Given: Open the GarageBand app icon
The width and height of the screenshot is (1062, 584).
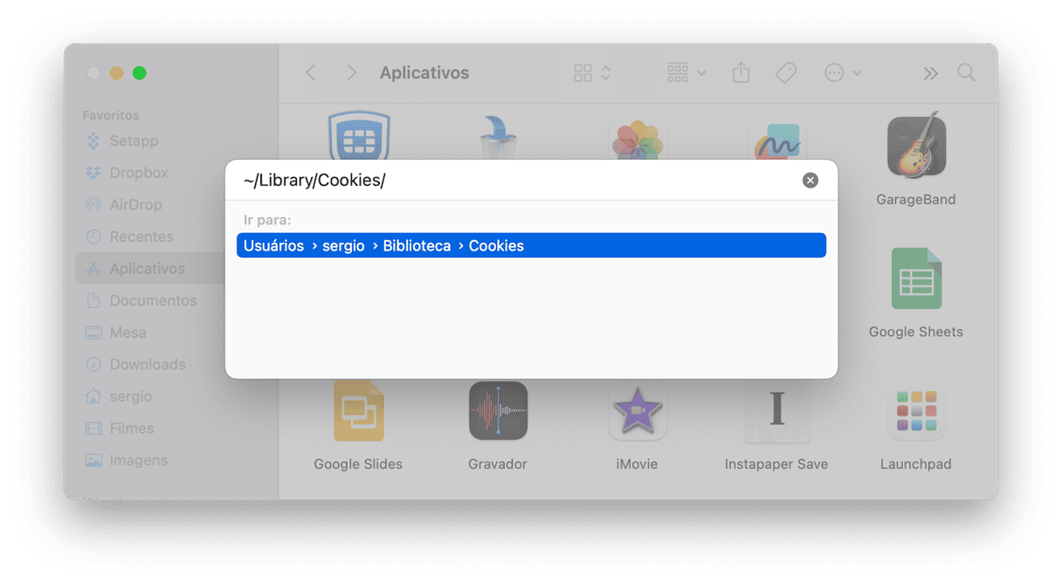Looking at the screenshot, I should pyautogui.click(x=916, y=146).
